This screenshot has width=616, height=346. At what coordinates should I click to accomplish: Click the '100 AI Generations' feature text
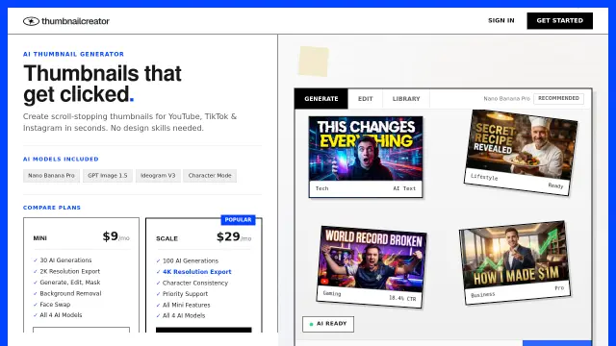191,260
